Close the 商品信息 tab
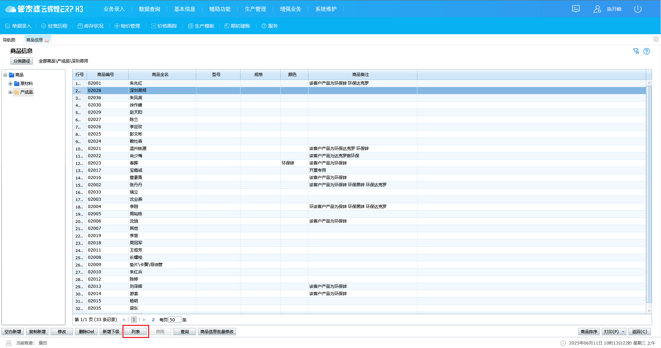 click(x=47, y=40)
